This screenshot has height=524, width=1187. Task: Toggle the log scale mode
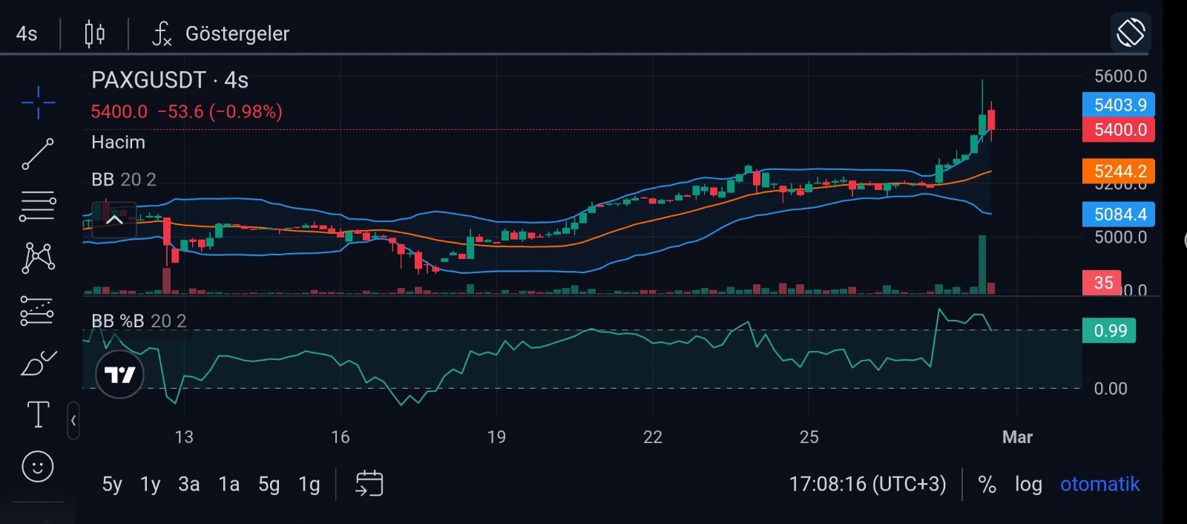[x=1028, y=485]
